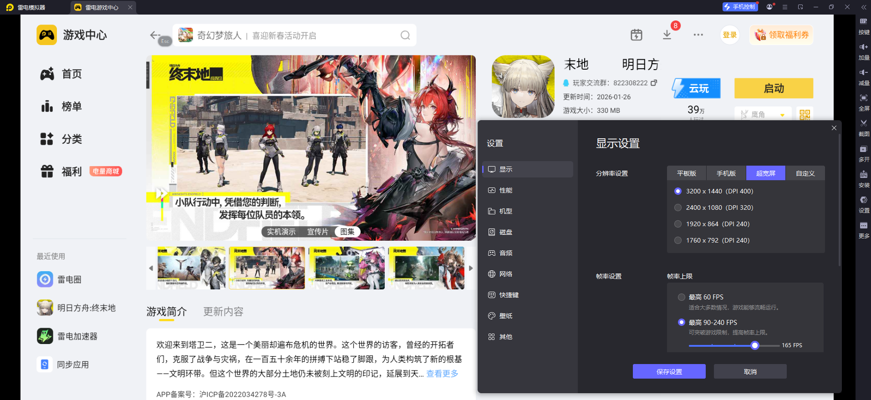
Task: Open 机型 settings section
Action: point(528,211)
